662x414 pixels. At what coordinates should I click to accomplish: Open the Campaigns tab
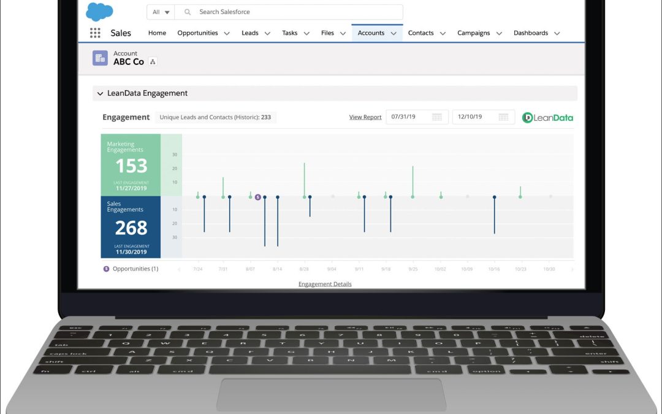474,33
